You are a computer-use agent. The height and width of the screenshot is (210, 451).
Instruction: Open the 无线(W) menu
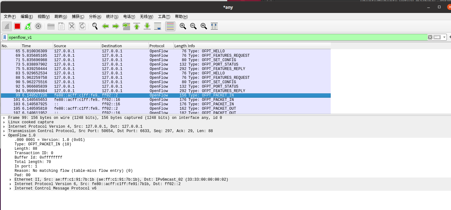tap(147, 16)
